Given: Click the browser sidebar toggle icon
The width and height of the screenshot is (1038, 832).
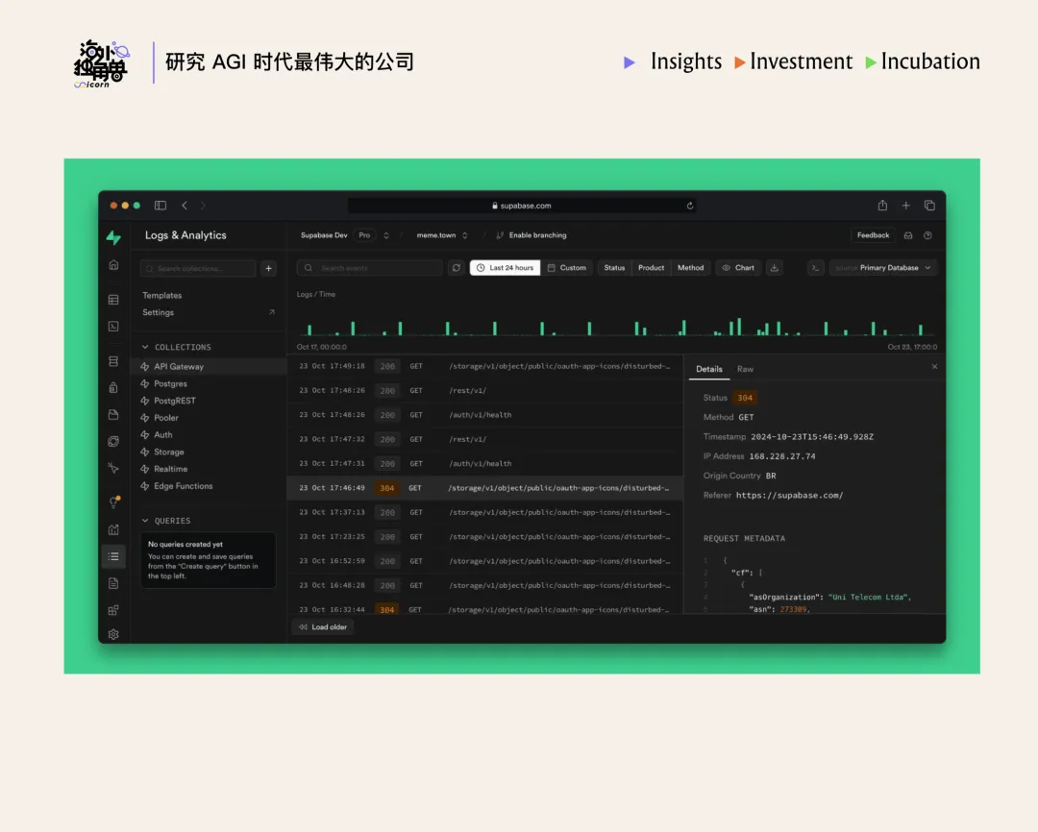Looking at the screenshot, I should pos(161,206).
